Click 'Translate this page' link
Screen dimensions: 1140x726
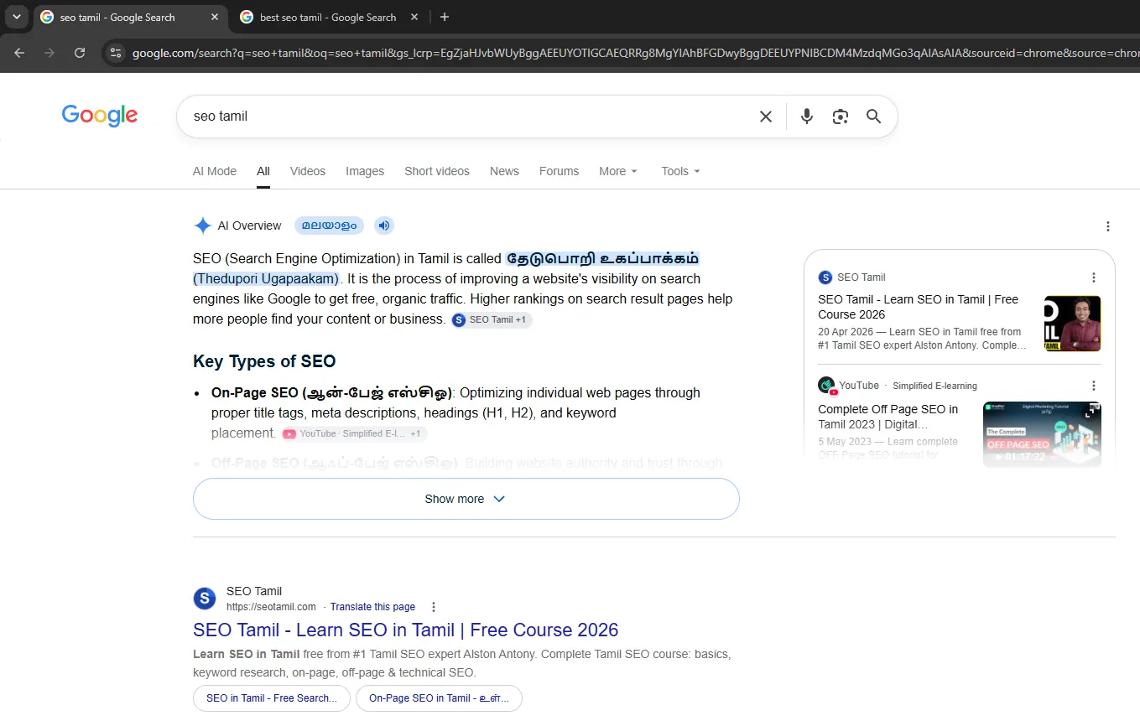[372, 607]
